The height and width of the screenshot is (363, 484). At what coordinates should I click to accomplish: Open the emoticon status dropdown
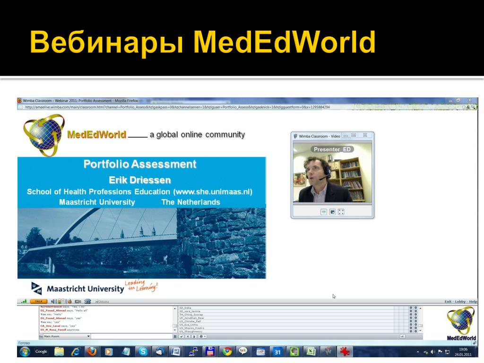(x=202, y=337)
